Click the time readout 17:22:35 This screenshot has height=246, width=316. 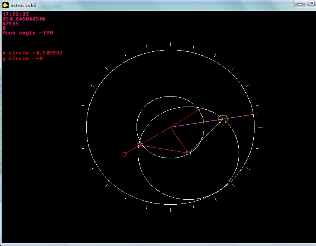pyautogui.click(x=16, y=14)
